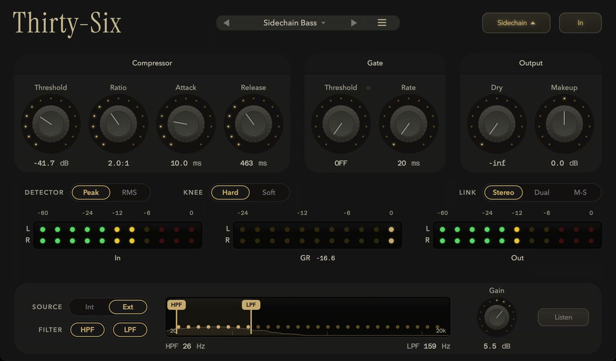
Task: Click the 2.0:1 ratio value
Action: tap(118, 163)
